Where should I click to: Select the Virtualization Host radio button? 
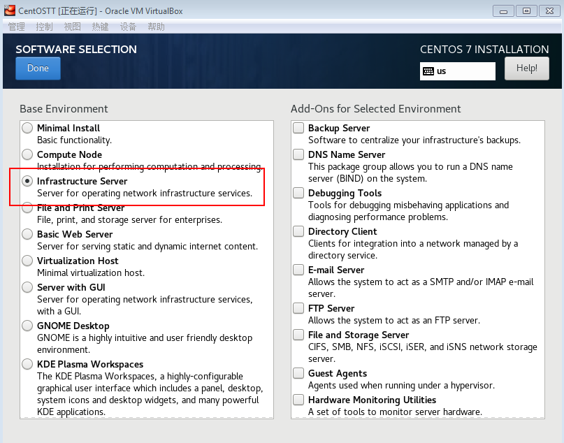coord(27,261)
